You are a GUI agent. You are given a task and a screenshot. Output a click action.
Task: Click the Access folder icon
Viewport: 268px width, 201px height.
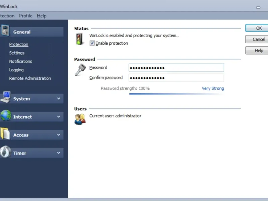(5, 133)
